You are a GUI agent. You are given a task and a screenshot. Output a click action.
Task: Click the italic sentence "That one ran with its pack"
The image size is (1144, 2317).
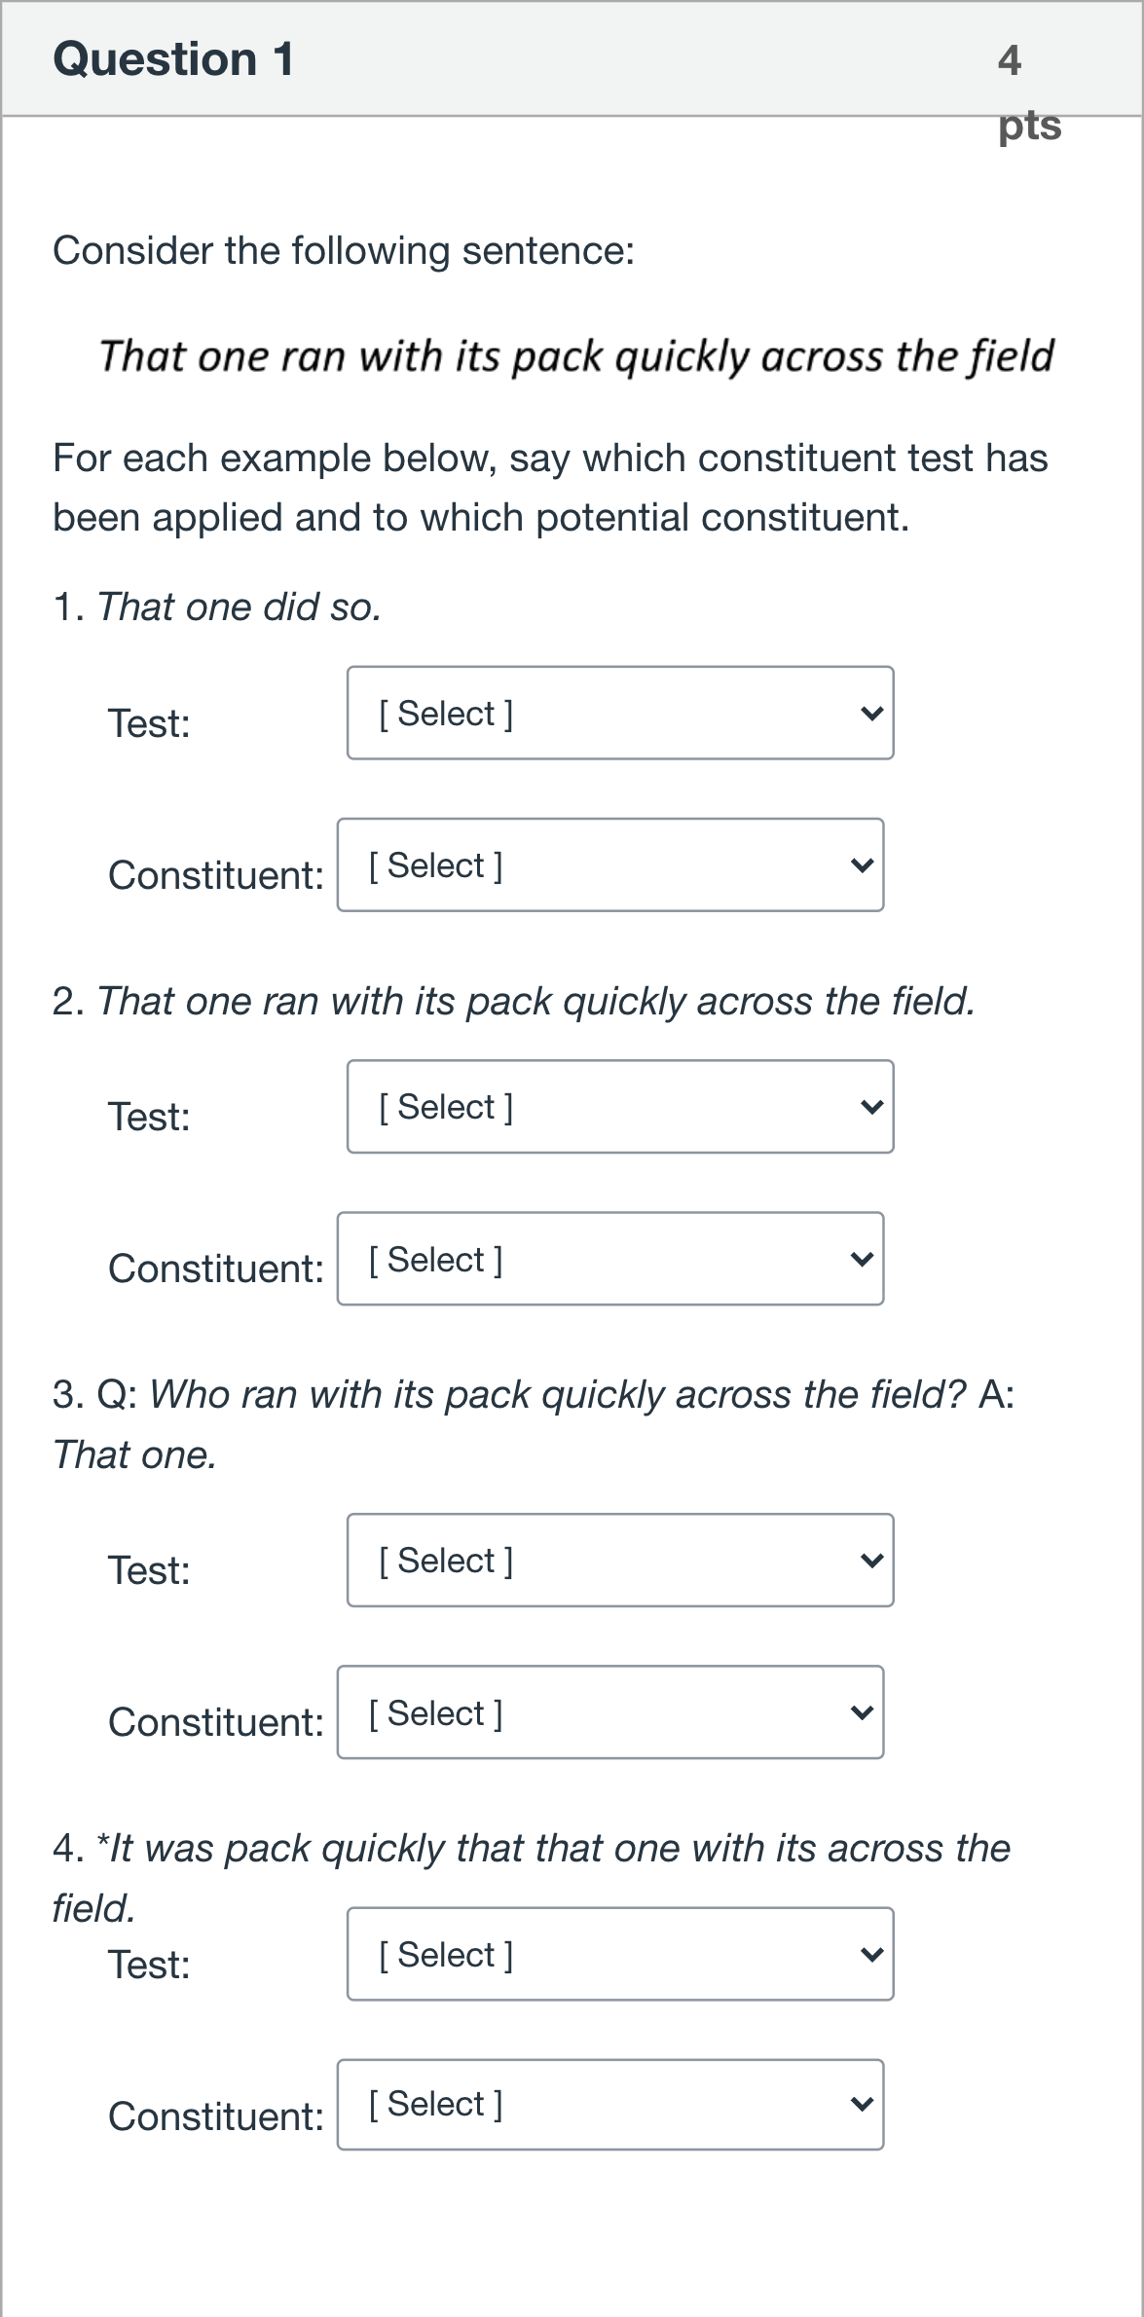point(576,356)
